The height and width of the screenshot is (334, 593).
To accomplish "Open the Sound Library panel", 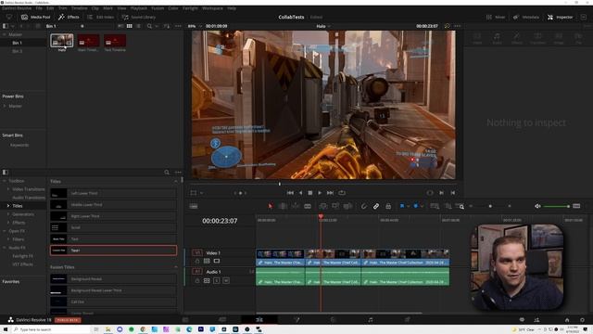I will [x=139, y=17].
